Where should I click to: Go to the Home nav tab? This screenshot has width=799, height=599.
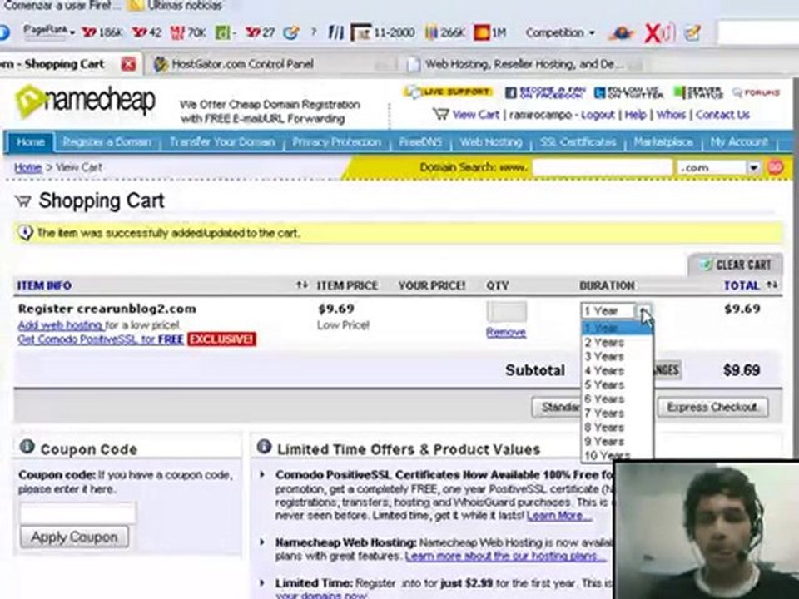(x=31, y=142)
